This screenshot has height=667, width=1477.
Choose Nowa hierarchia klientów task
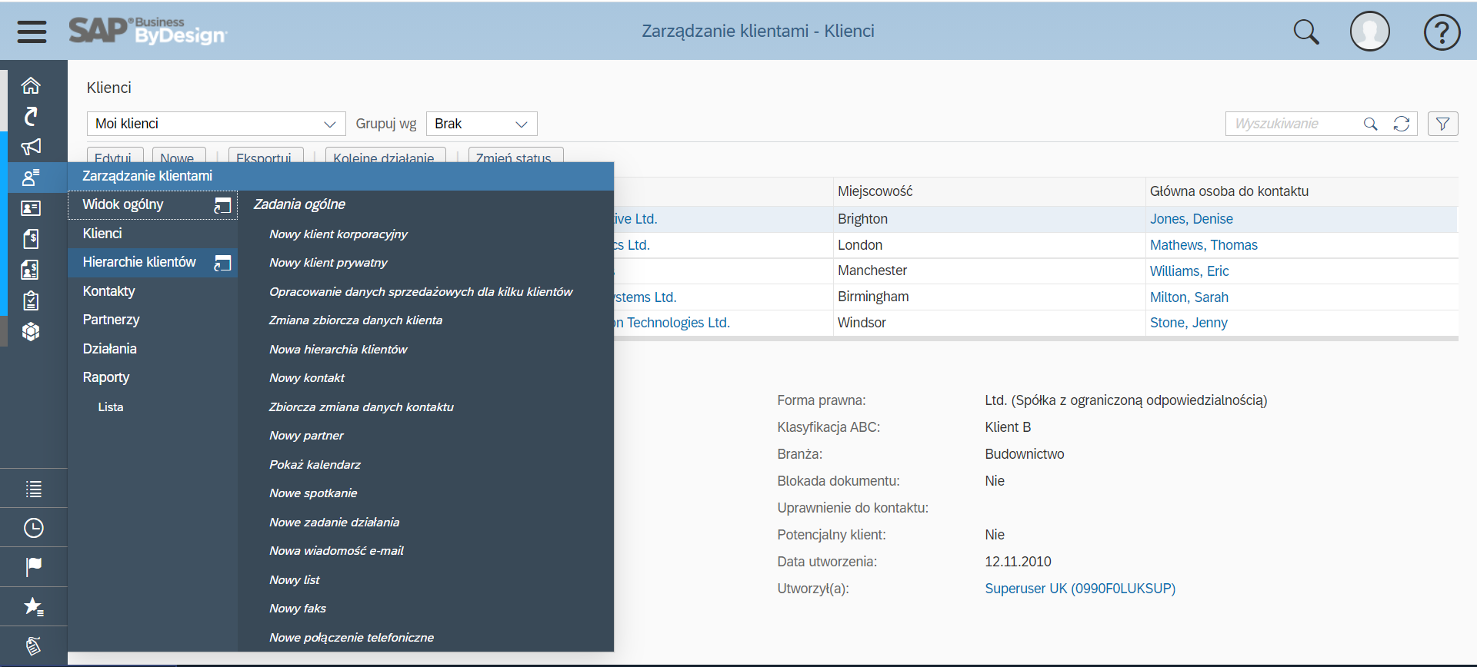[338, 350]
